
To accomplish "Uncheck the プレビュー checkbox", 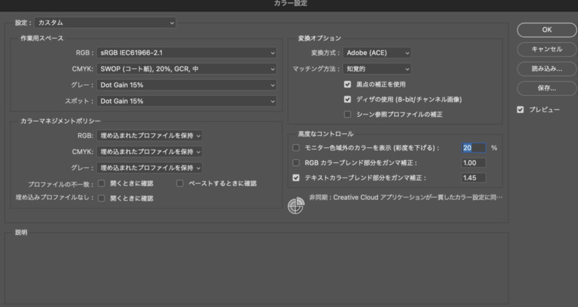I will 520,110.
